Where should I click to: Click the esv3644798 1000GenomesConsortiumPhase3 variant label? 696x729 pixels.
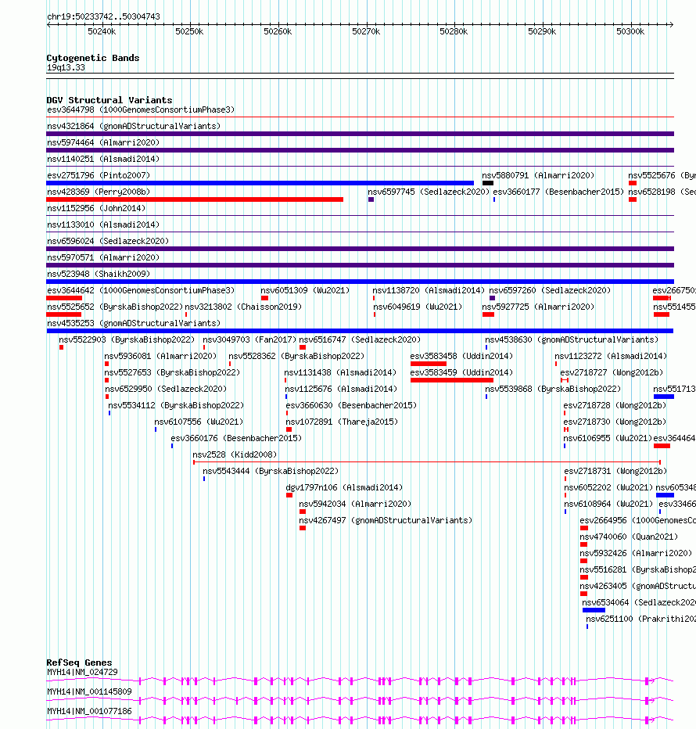point(141,110)
